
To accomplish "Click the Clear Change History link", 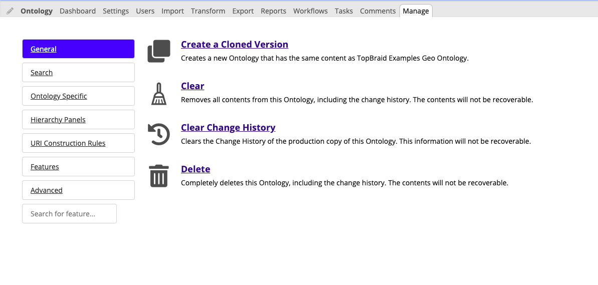I will click(228, 128).
